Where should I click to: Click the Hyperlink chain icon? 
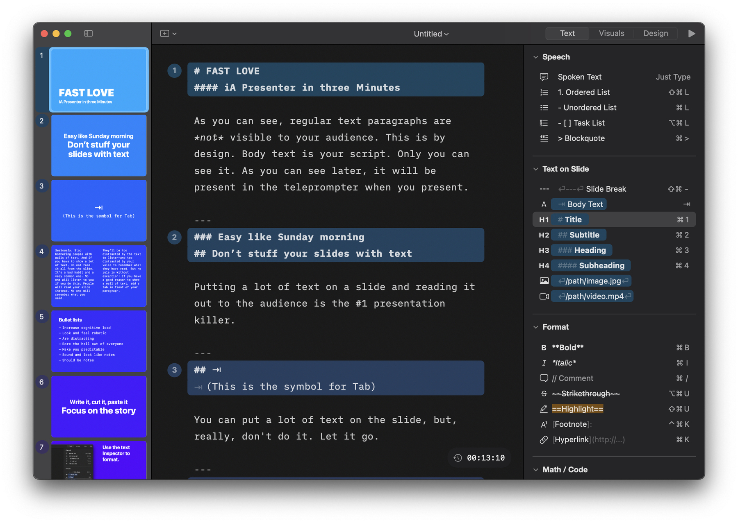coord(544,440)
